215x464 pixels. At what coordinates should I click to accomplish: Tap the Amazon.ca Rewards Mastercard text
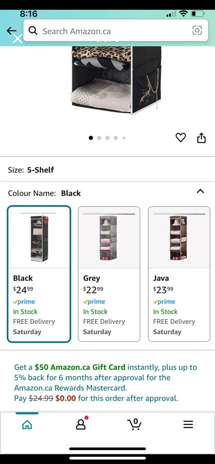point(70,388)
